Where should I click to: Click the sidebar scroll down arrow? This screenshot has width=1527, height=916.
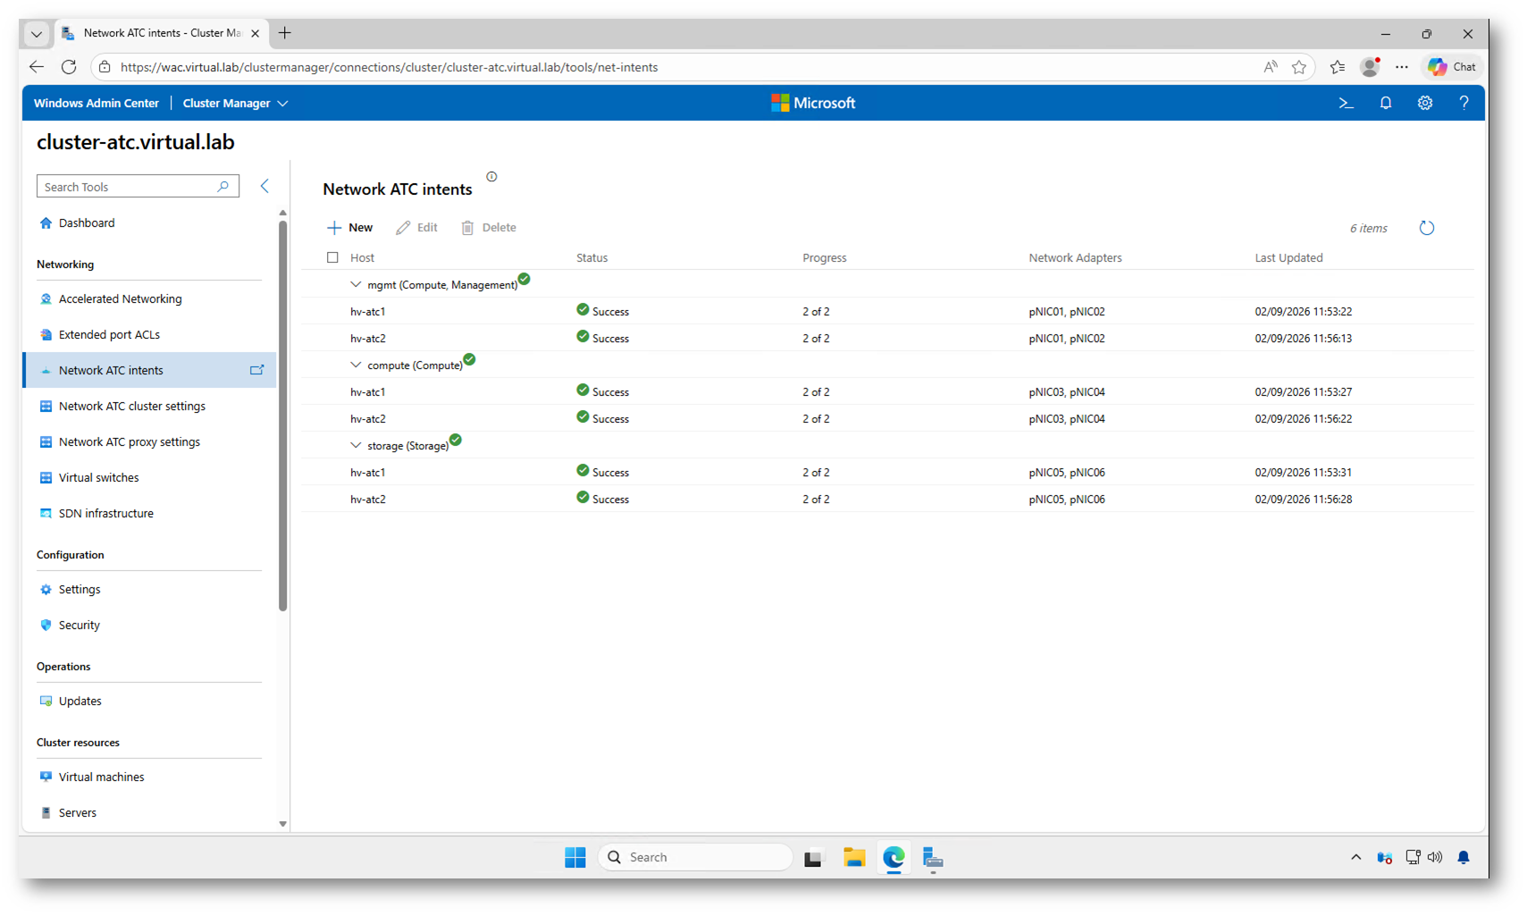282,824
